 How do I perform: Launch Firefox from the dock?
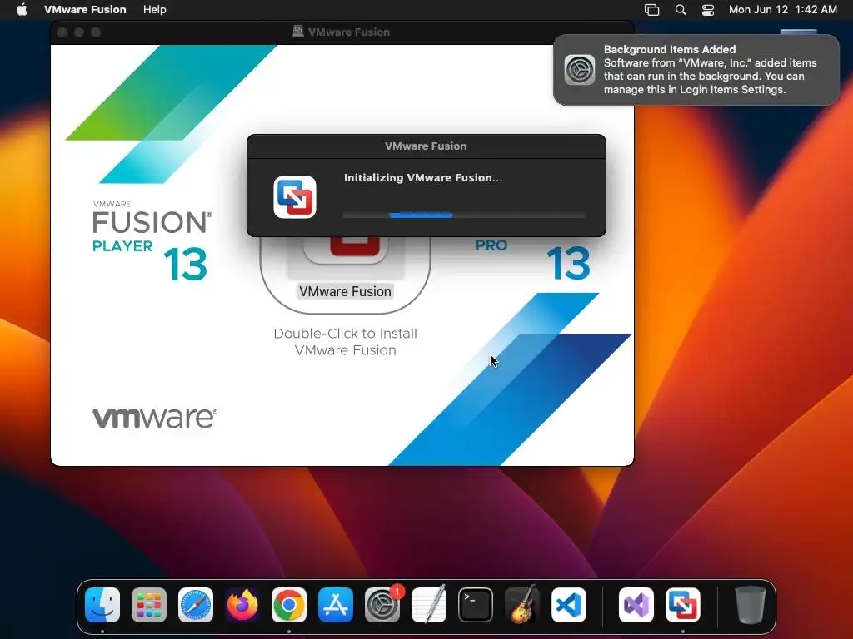tap(242, 605)
